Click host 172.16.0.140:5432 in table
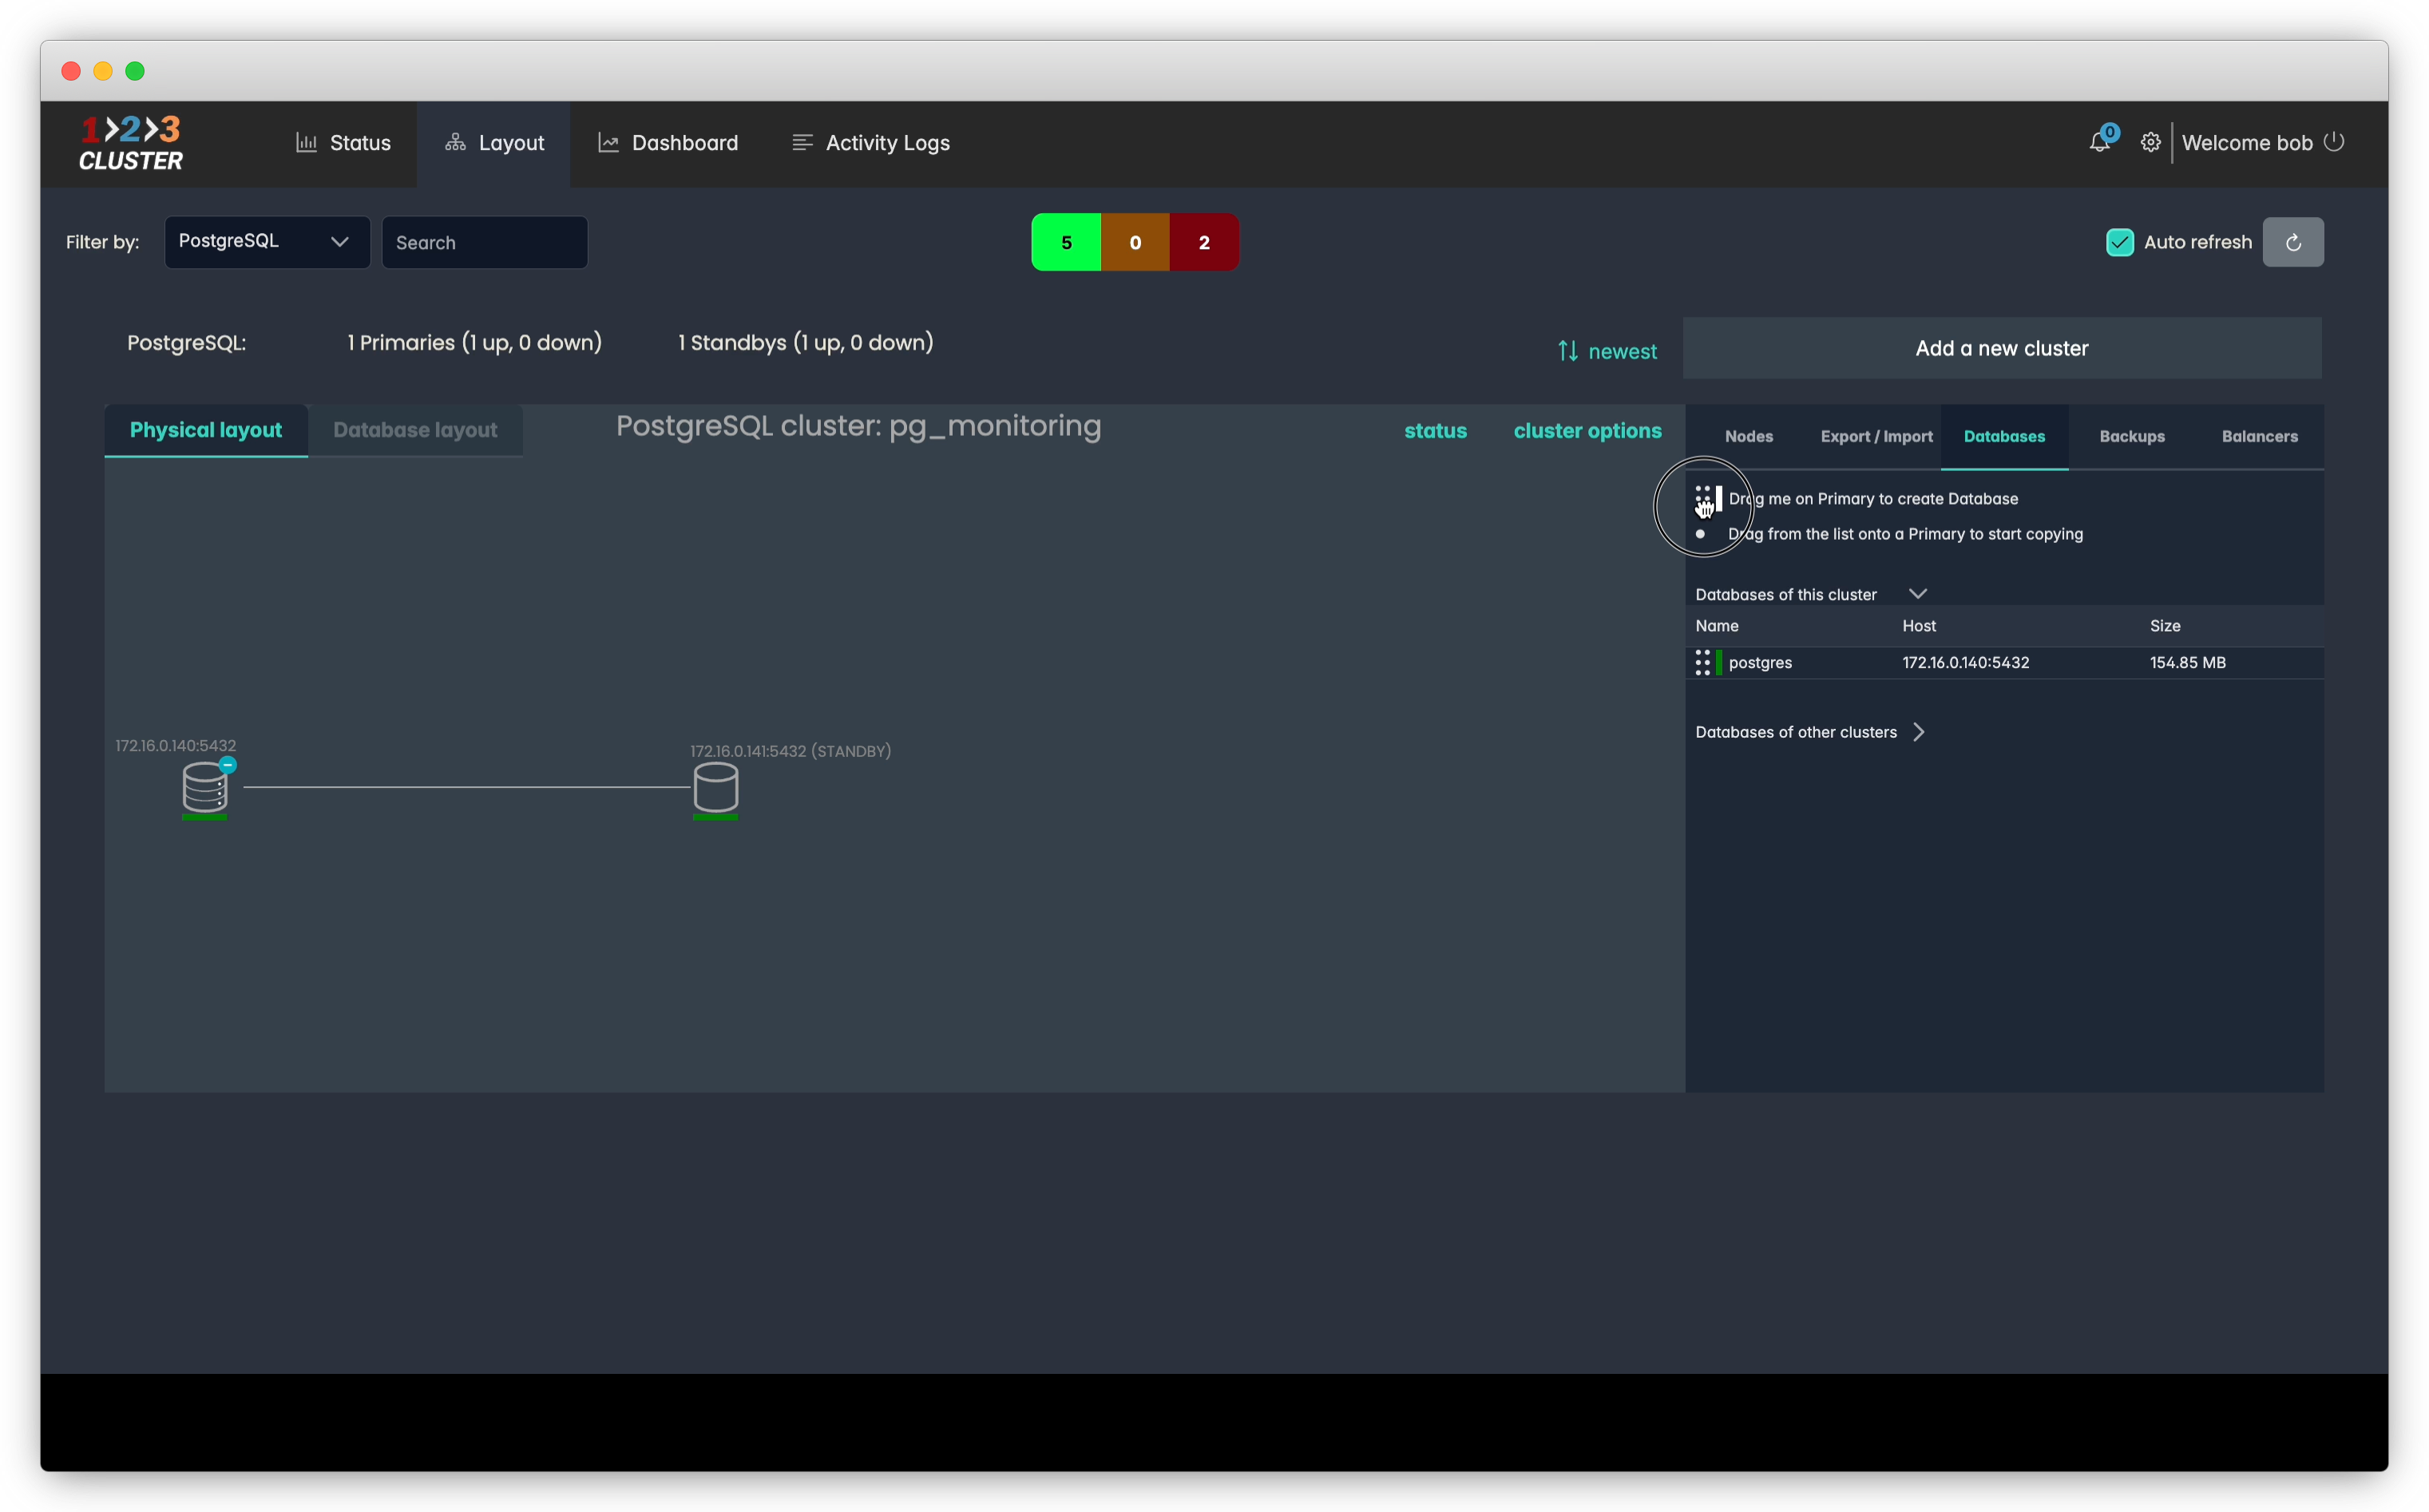 [x=1965, y=663]
